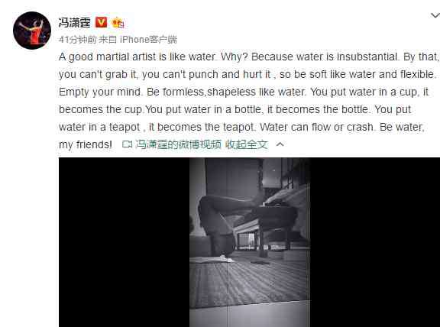Play the grayscale video in the player

pos(250,242)
